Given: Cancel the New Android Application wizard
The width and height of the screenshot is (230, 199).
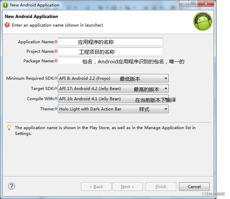Looking at the screenshot, I should click(194, 187).
